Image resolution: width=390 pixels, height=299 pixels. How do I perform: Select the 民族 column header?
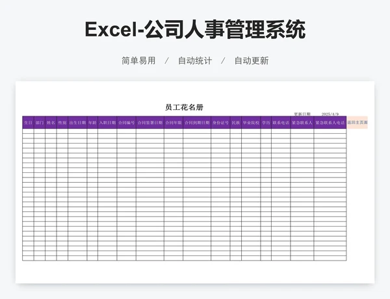(x=235, y=122)
